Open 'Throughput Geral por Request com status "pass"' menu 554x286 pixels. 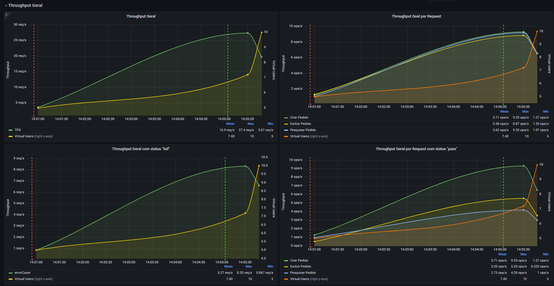416,149
